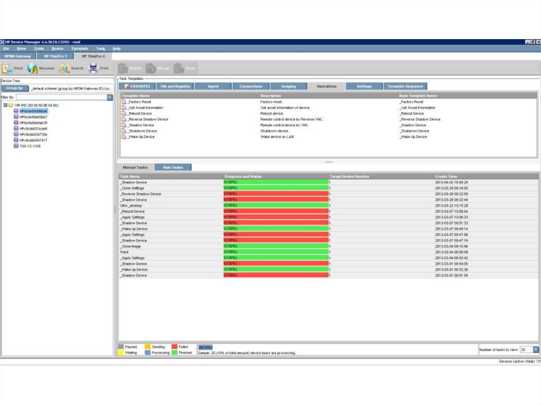The height and width of the screenshot is (405, 541).
Task: Click the device icon for HP9c8e99e9ab30
Action: 16,123
